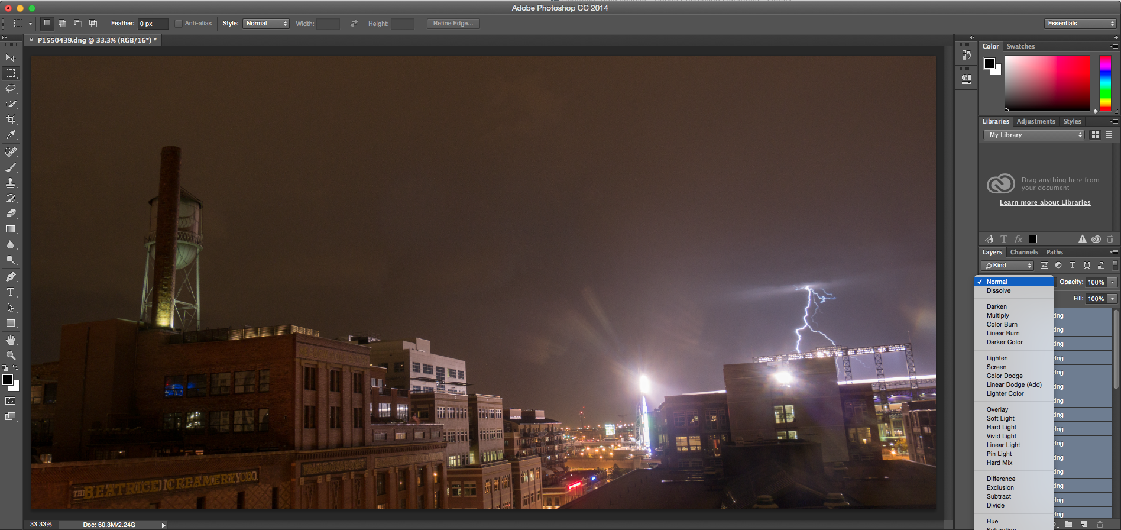Choose the Horizontal Type tool
This screenshot has height=530, width=1121.
11,292
